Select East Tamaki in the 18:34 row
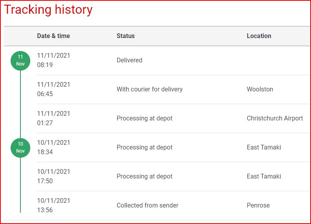This screenshot has width=311, height=224. (x=264, y=148)
